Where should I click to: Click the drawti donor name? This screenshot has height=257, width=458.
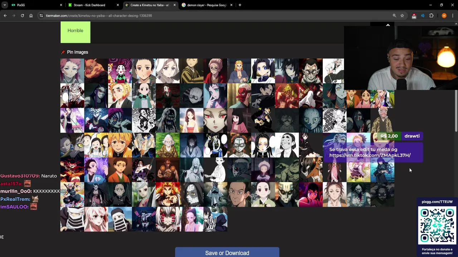point(412,136)
